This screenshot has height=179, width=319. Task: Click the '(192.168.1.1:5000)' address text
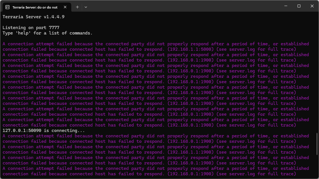[x=191, y=49]
